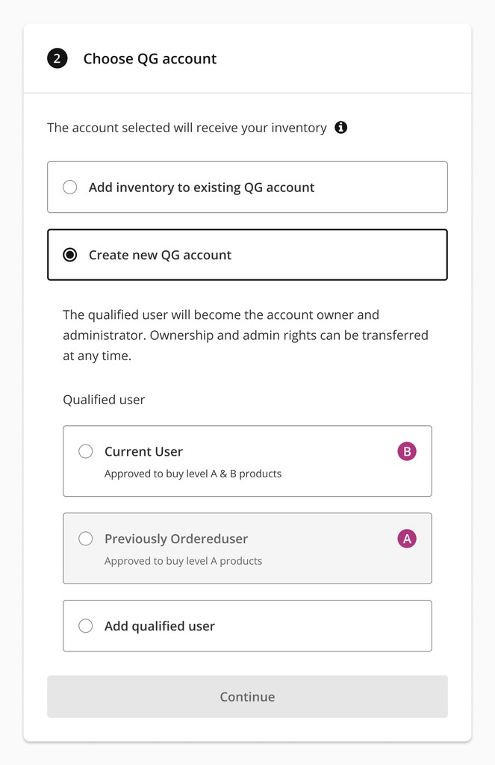
Task: Click the Current User label text
Action: tap(143, 451)
